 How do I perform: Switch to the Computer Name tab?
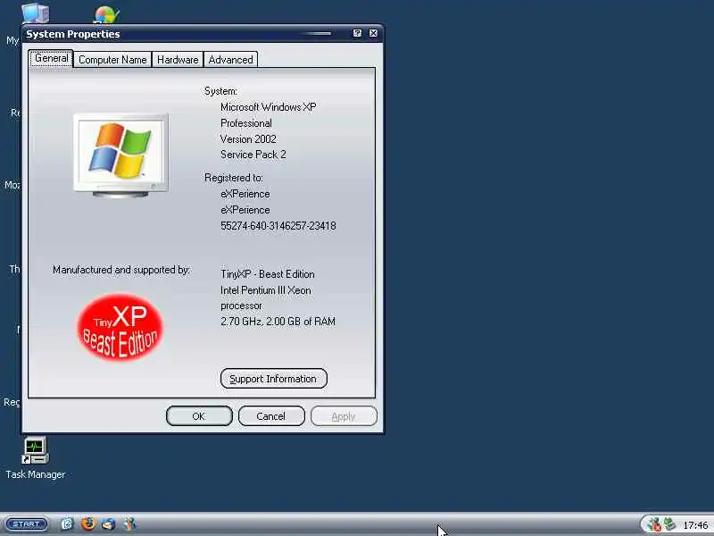(112, 60)
